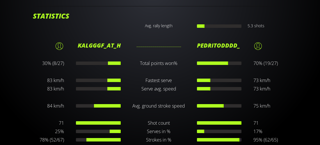Click the right Strokes in % bar

point(219,140)
